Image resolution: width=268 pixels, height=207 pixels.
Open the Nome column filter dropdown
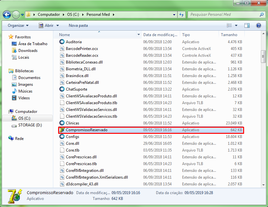click(x=139, y=35)
